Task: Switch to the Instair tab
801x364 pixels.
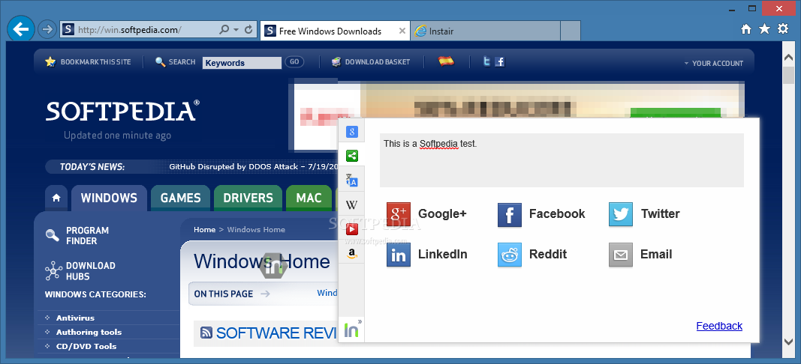Action: pyautogui.click(x=485, y=31)
